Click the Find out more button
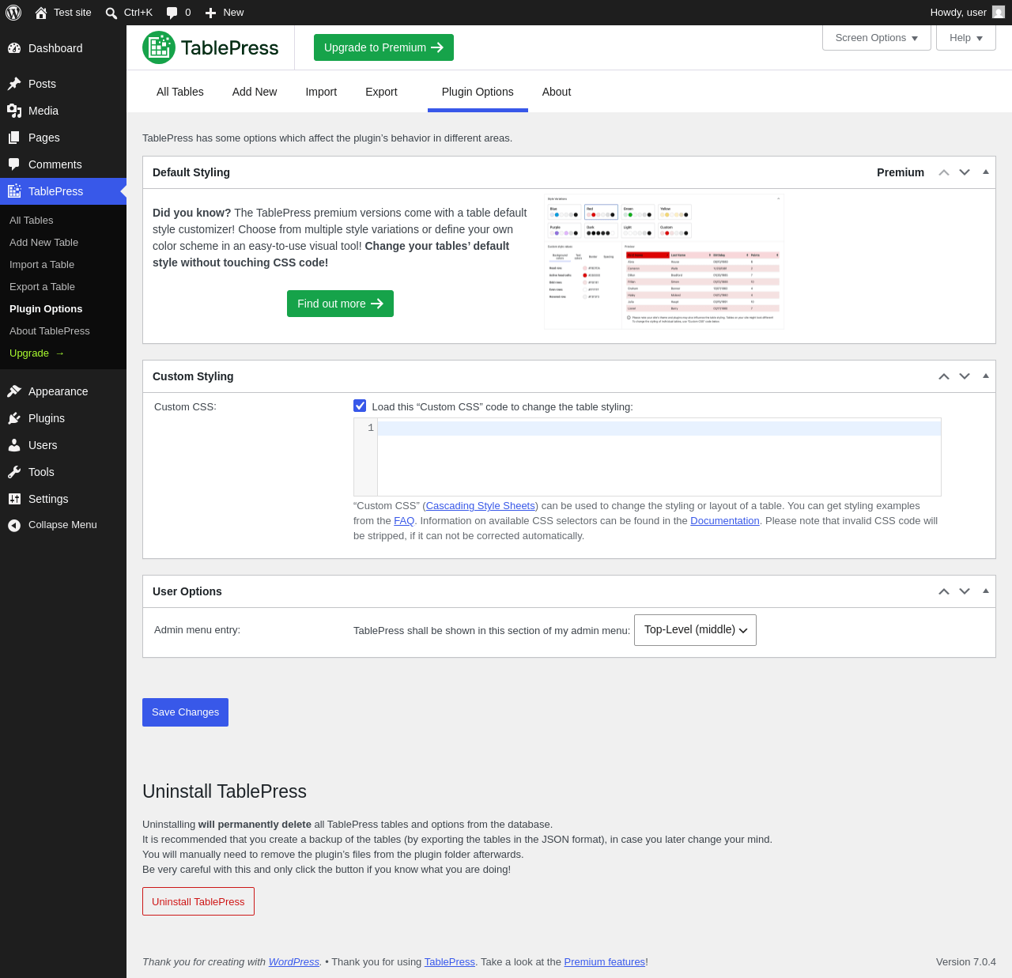 (x=340, y=304)
